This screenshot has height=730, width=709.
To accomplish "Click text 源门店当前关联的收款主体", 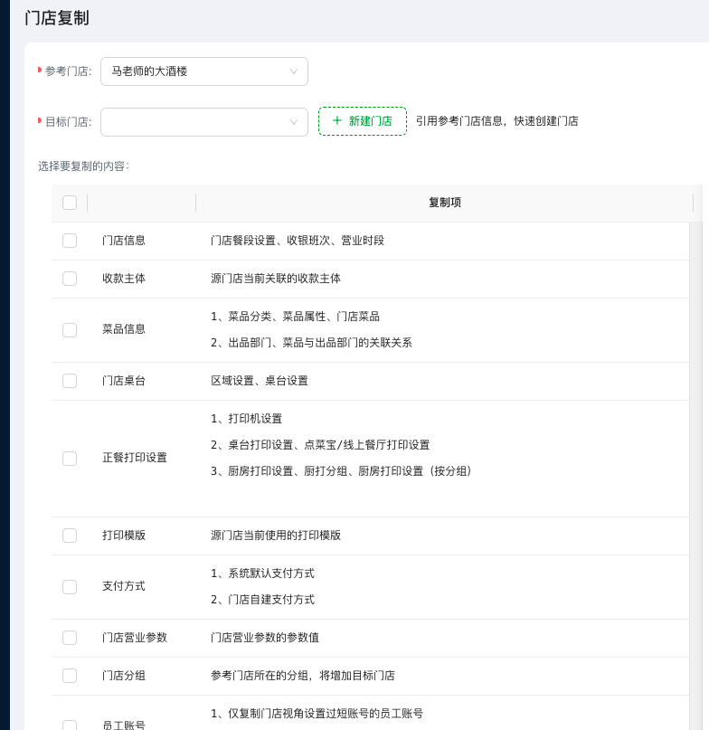I will coord(276,279).
